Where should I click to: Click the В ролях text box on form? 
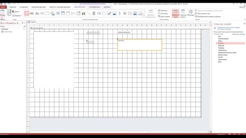pyautogui.click(x=140, y=45)
